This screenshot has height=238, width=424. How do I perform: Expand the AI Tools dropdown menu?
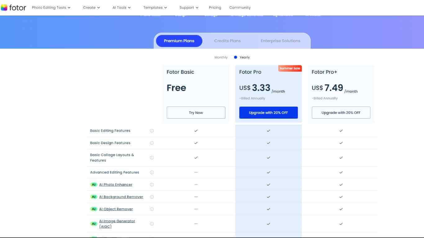122,7
